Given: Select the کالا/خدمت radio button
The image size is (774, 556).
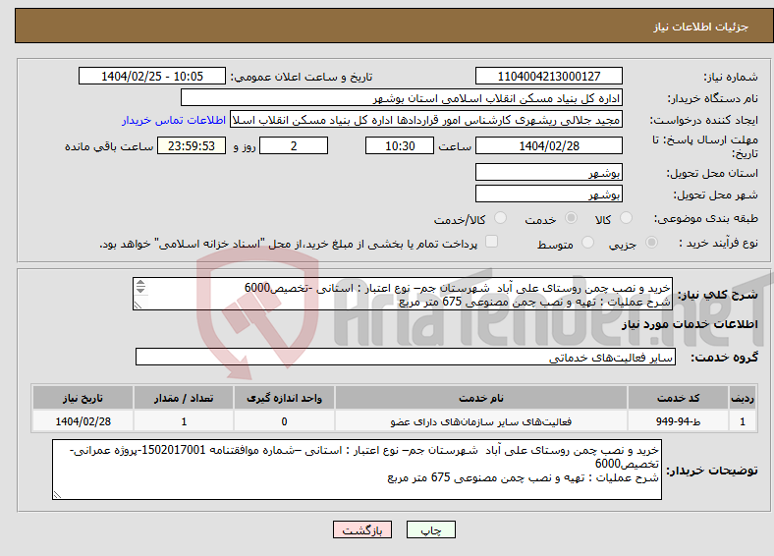Looking at the screenshot, I should [x=501, y=218].
